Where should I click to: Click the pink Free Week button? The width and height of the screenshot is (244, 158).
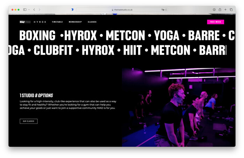point(215,22)
